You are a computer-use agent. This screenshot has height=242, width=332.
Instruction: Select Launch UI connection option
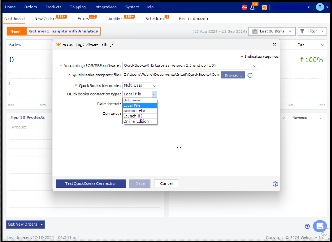tap(140, 116)
